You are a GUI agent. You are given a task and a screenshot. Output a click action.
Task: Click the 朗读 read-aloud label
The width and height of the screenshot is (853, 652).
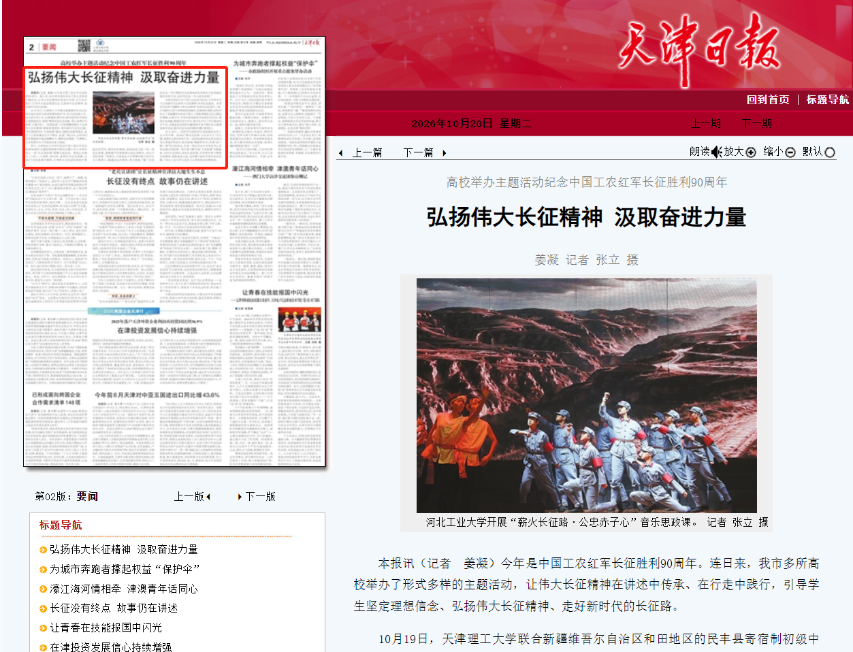click(x=699, y=151)
